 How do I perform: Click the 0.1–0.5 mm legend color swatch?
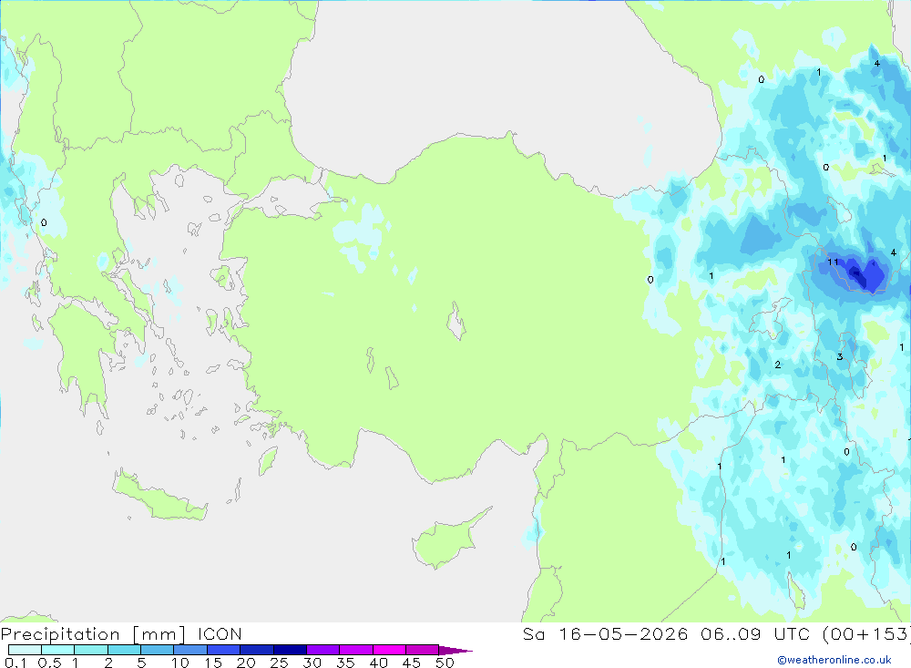[x=25, y=650]
